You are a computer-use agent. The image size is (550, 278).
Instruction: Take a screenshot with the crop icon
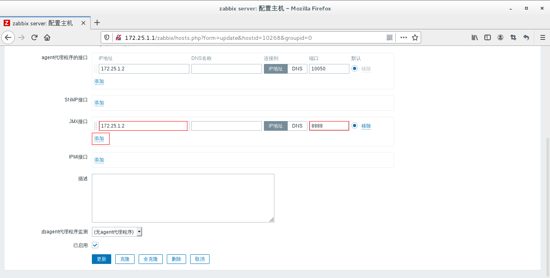pyautogui.click(x=513, y=37)
